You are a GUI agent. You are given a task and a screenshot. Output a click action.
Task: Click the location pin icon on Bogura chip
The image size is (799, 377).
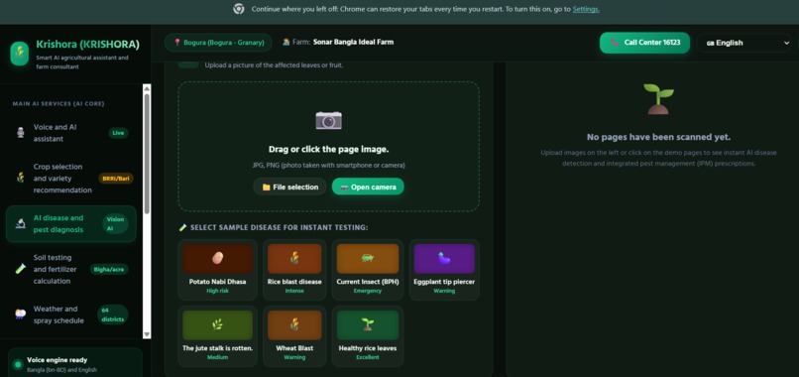(177, 43)
